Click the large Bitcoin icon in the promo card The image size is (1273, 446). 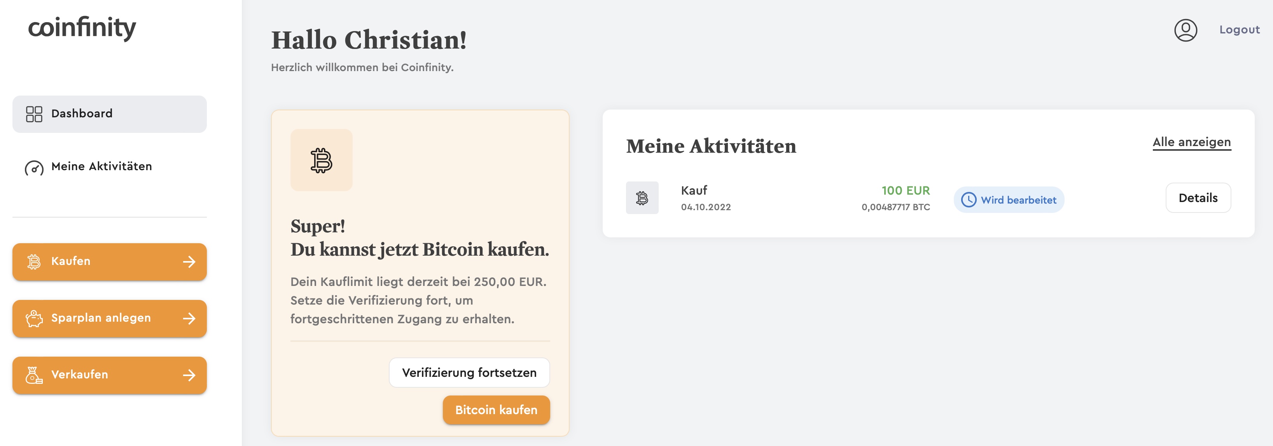pos(321,160)
